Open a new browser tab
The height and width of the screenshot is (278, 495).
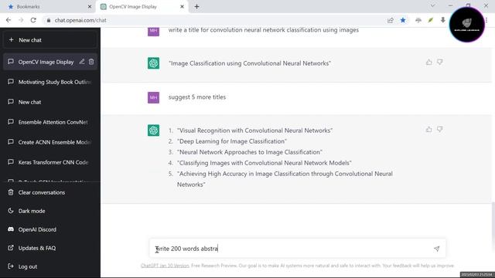click(196, 7)
